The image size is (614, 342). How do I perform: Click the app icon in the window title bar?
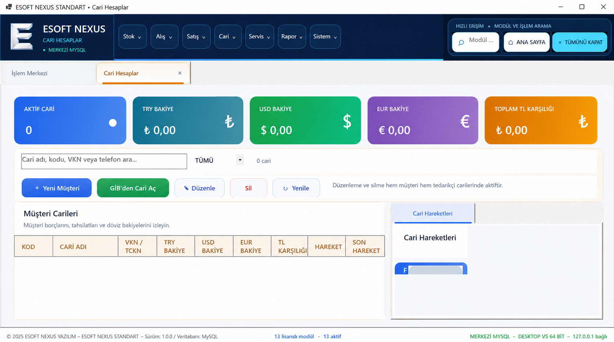[9, 7]
